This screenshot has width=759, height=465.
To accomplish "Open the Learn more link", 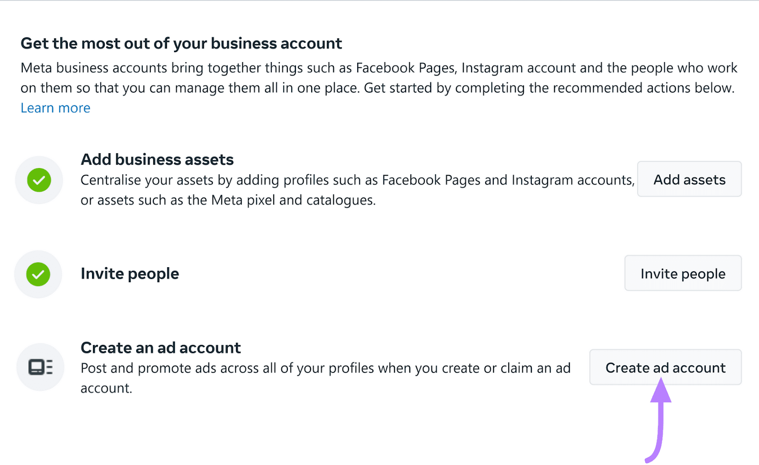I will (x=55, y=108).
